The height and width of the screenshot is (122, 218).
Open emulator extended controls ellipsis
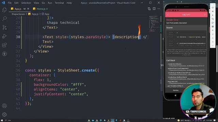tap(213, 46)
